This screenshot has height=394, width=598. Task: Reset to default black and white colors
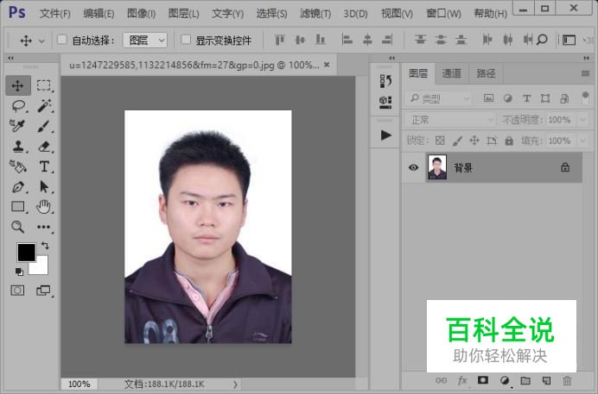point(19,272)
